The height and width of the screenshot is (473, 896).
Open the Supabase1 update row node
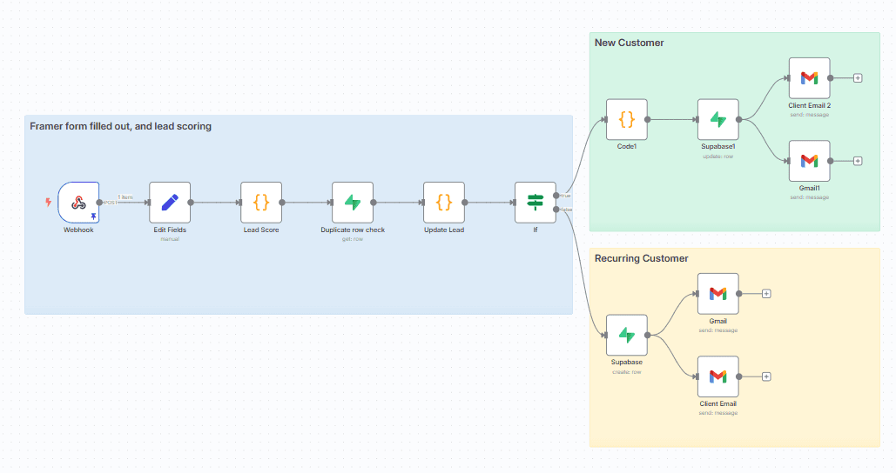(718, 119)
